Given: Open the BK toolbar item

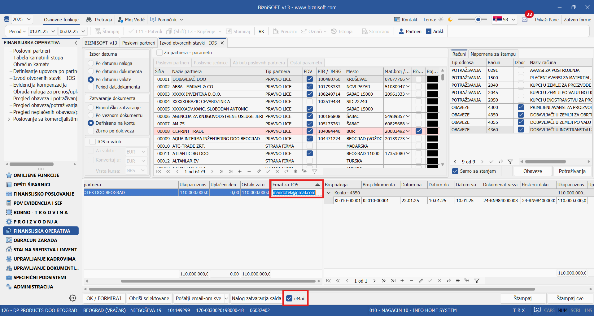Looking at the screenshot, I should pyautogui.click(x=261, y=31).
